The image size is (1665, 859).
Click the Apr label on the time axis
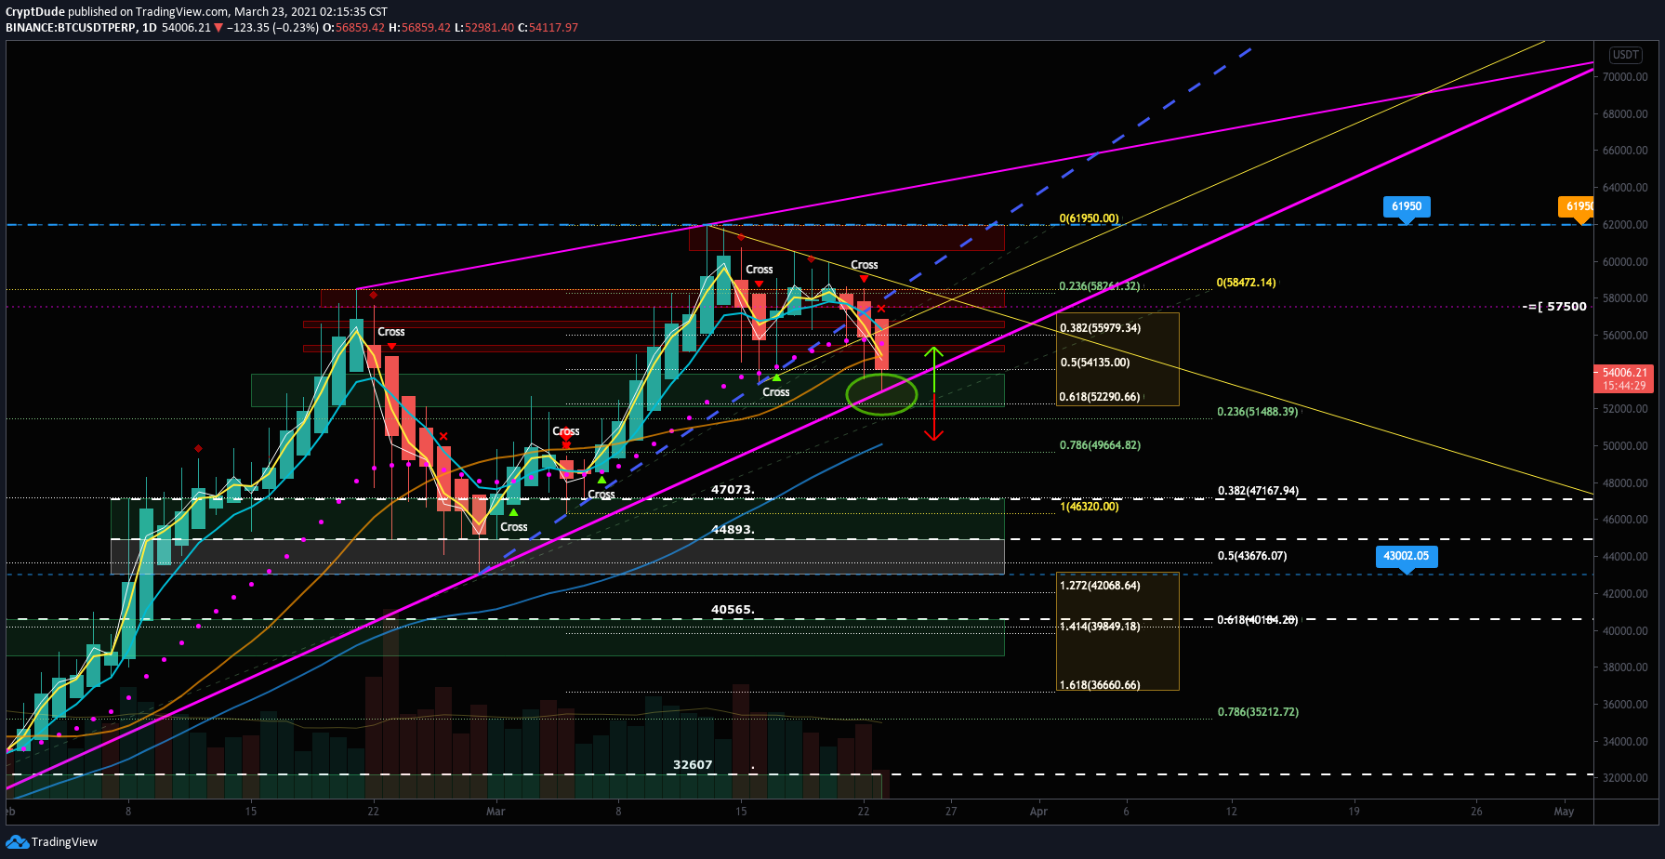pos(1038,812)
